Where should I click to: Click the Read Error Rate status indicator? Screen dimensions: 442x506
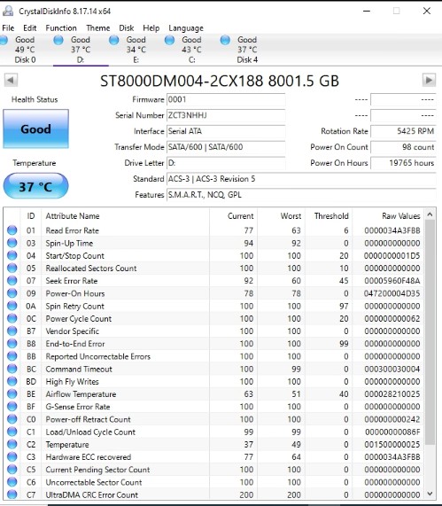12,230
